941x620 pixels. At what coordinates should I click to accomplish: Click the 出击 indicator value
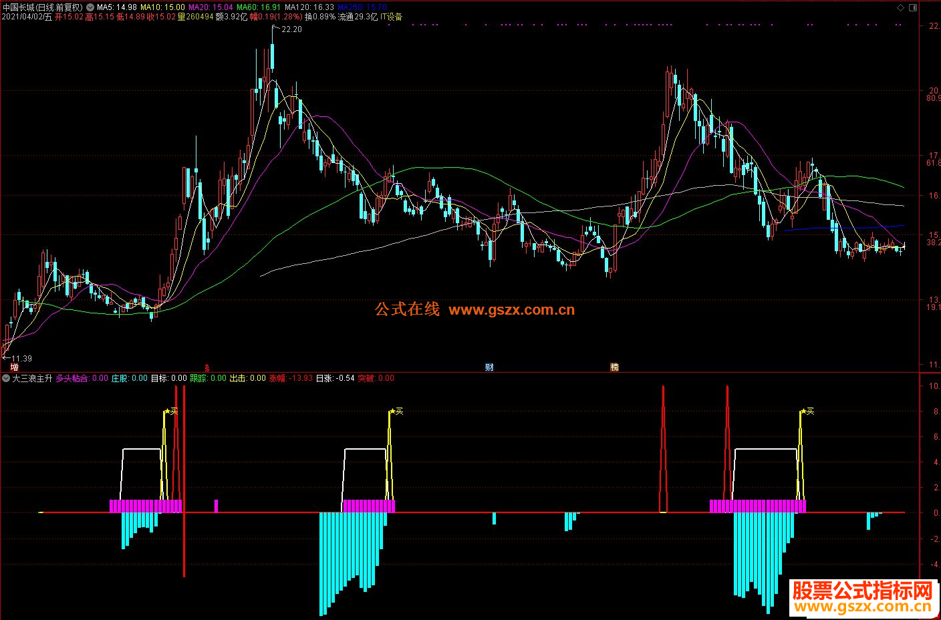pyautogui.click(x=248, y=378)
